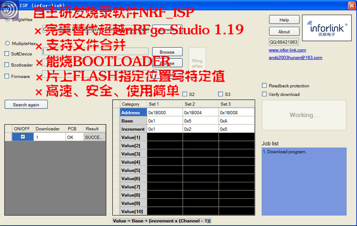The height and width of the screenshot is (226, 357).
Task: Click the inforlink logo image
Action: tap(327, 28)
